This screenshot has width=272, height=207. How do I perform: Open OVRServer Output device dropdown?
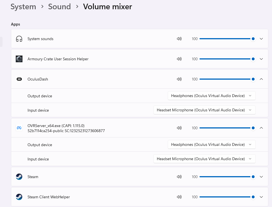[x=212, y=144]
